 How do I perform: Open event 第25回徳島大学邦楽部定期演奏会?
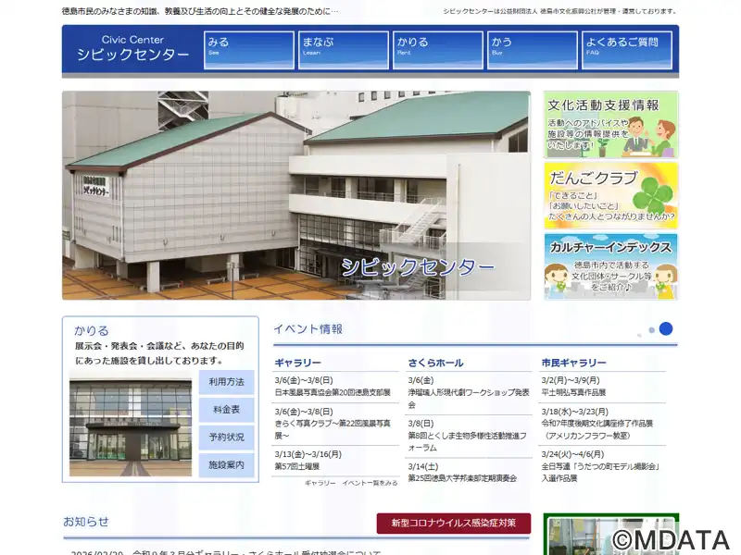click(462, 478)
